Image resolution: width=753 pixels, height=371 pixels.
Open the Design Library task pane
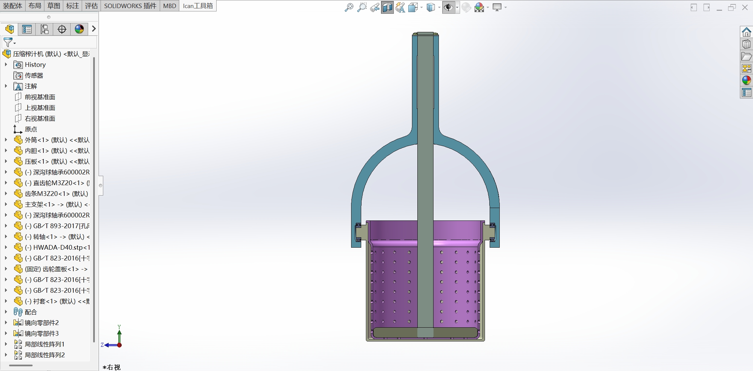(746, 44)
